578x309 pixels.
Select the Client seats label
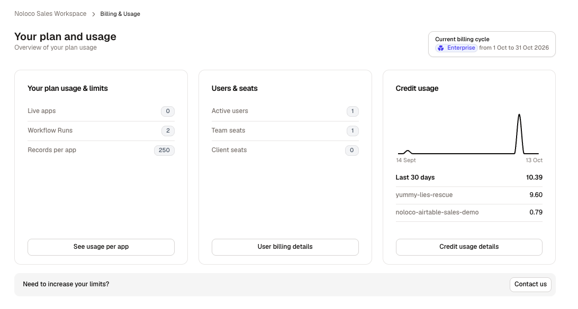[x=229, y=149]
